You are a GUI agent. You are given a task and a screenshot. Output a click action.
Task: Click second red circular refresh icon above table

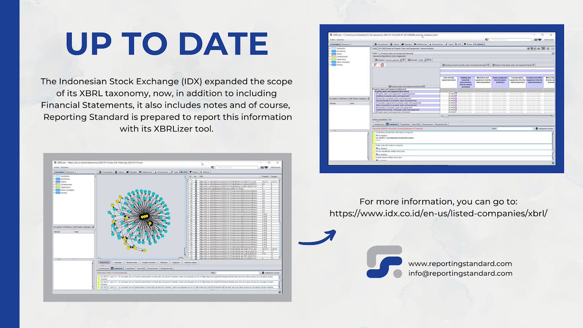click(382, 65)
